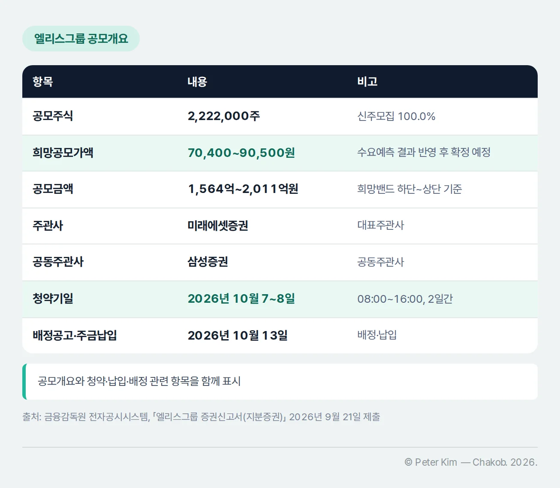Click the 수요예측 결과 반영 후 확정 예정 note
The image size is (560, 488).
[x=424, y=152]
